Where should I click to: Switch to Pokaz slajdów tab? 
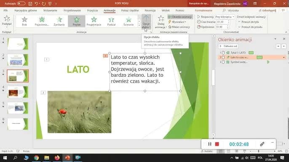point(130,10)
